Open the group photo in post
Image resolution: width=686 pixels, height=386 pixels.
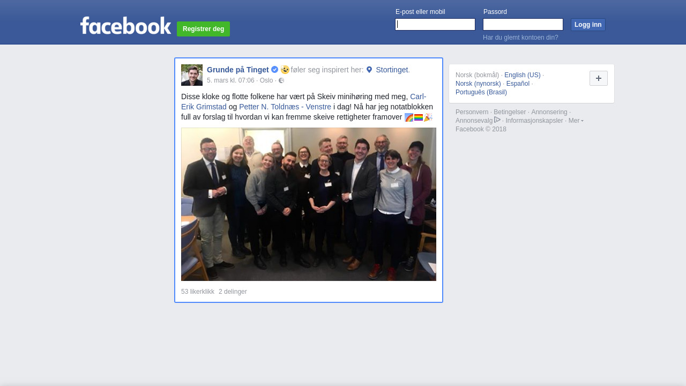tap(309, 204)
